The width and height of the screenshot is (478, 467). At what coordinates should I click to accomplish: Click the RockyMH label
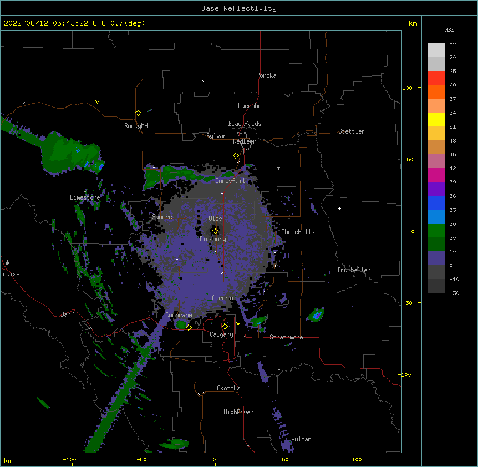click(136, 126)
